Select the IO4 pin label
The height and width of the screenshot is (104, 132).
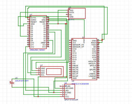pyautogui.click(x=74, y=64)
